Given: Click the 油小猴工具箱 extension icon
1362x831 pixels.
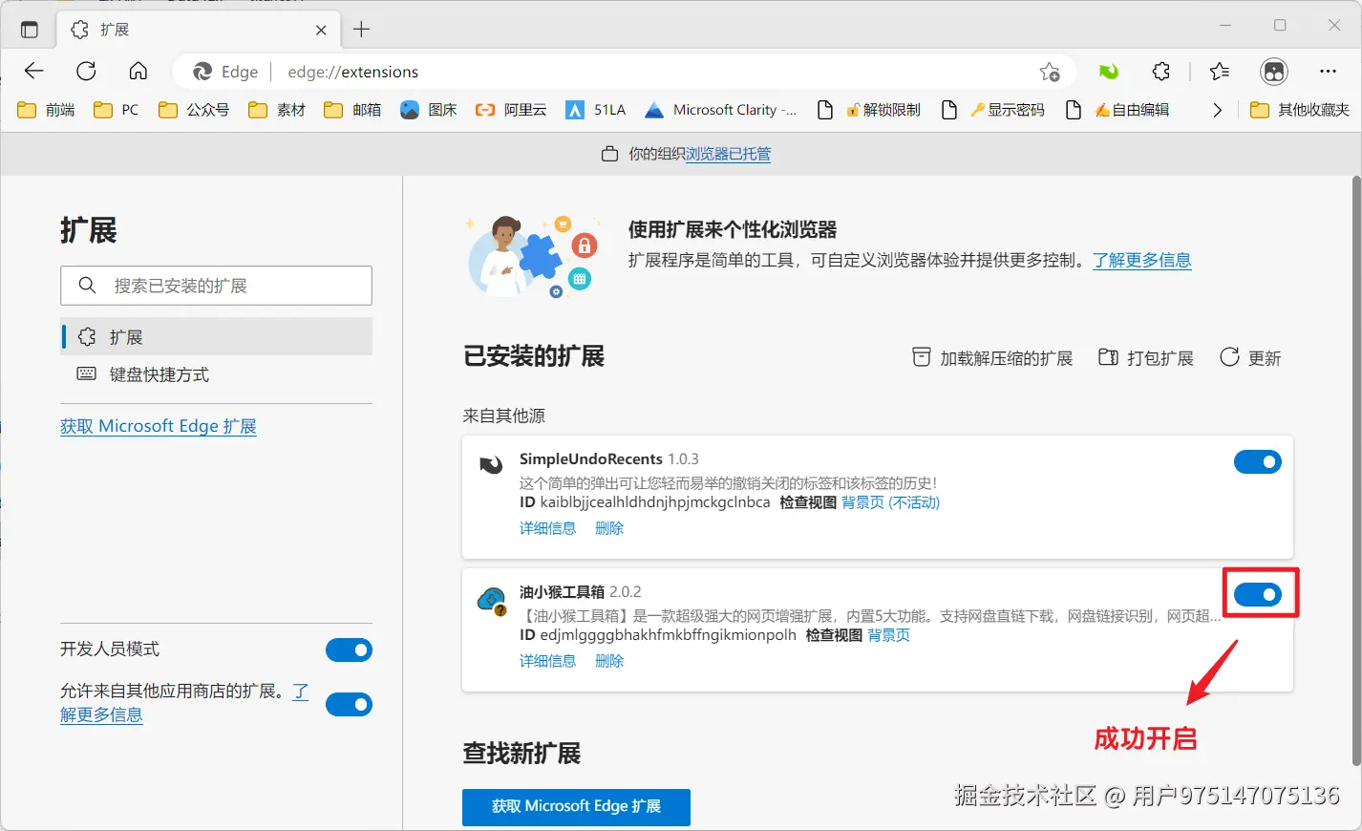Looking at the screenshot, I should (491, 601).
